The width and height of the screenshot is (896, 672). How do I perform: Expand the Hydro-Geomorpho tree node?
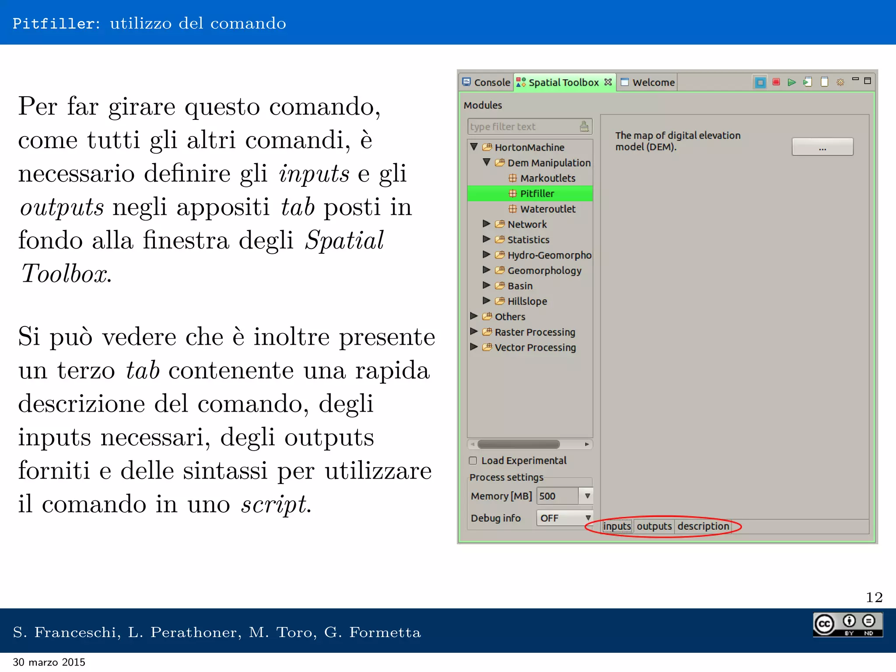[486, 254]
